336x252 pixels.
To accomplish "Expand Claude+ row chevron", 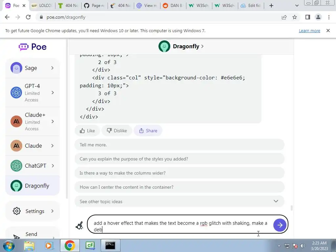I will click(52, 121).
